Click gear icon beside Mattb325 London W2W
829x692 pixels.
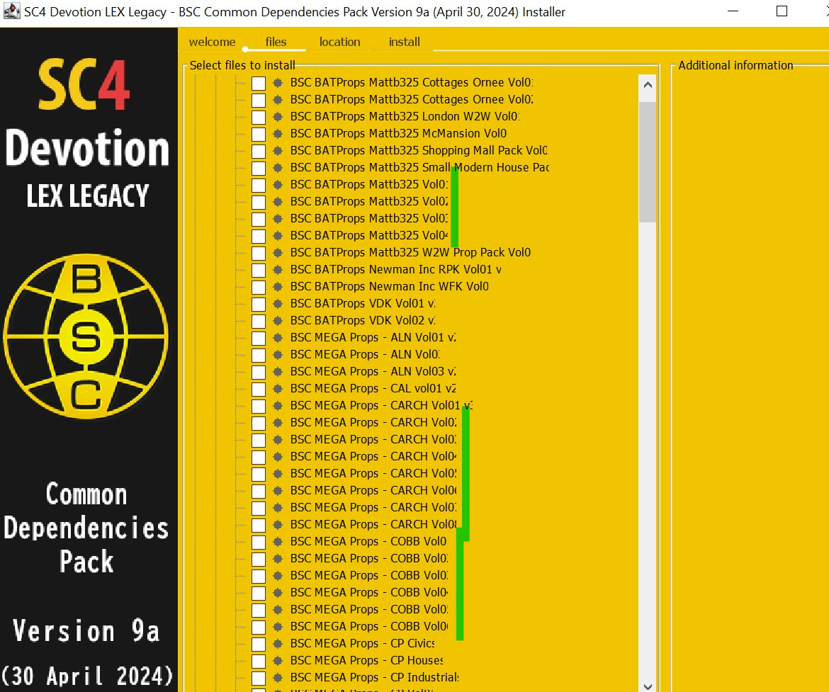(x=278, y=116)
